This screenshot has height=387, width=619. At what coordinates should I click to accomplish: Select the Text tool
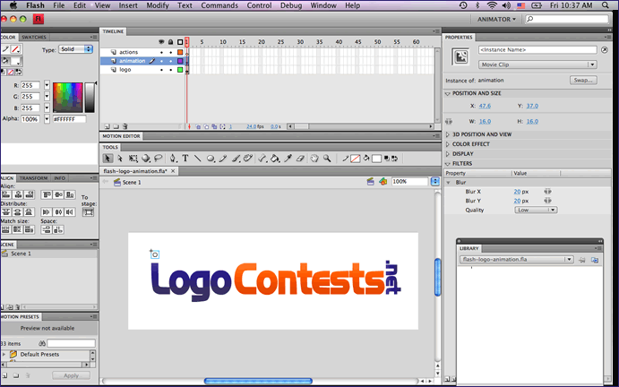(185, 159)
